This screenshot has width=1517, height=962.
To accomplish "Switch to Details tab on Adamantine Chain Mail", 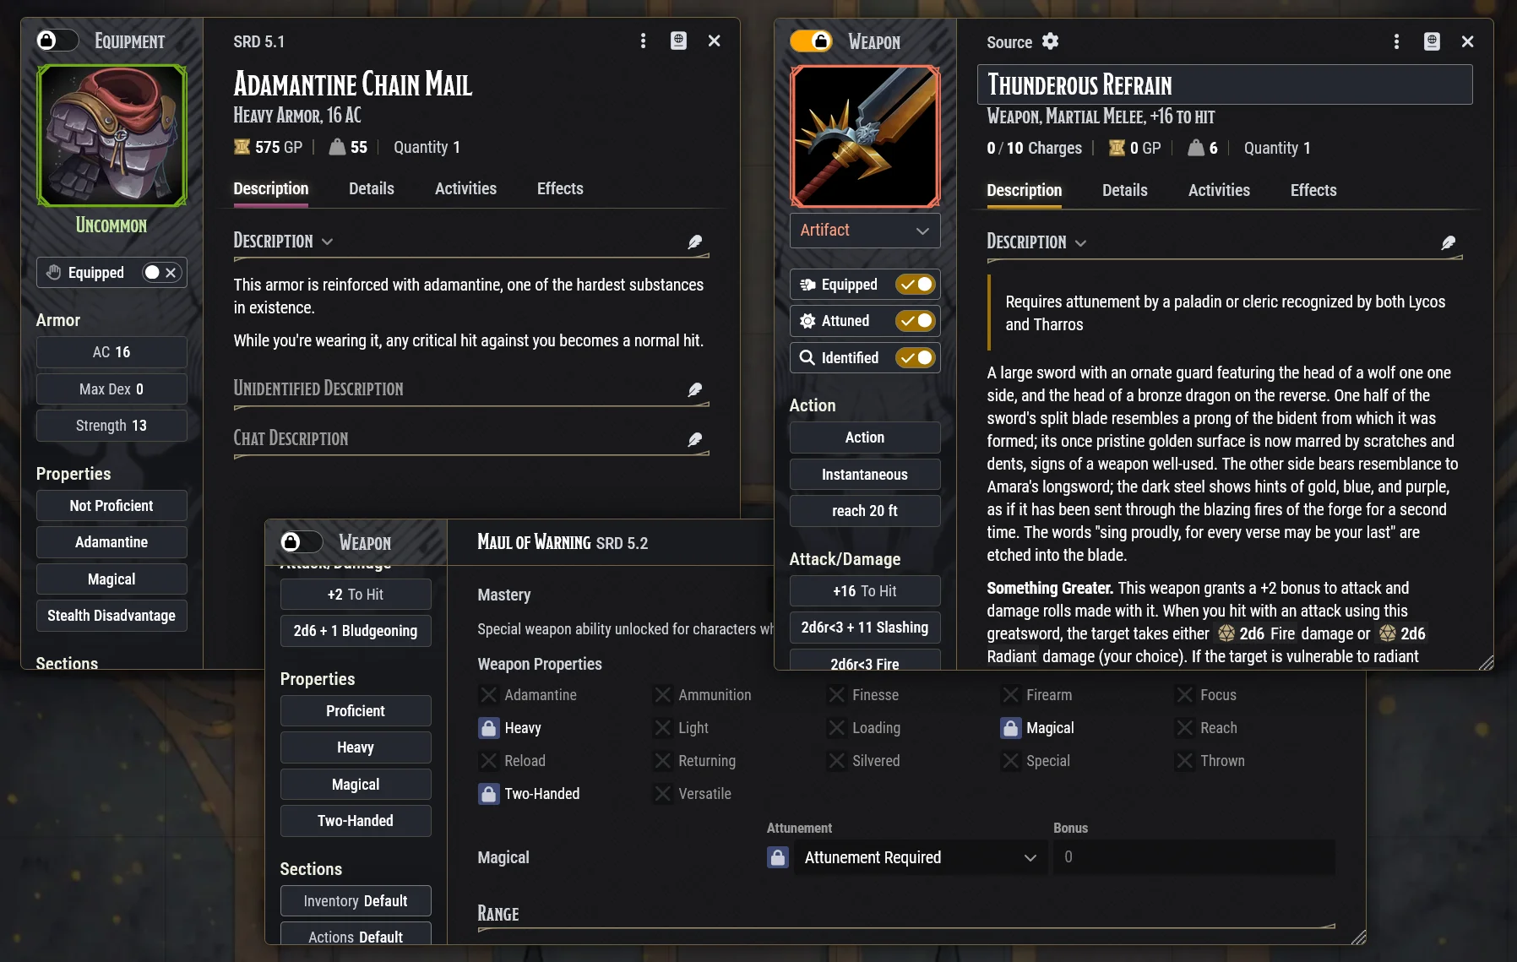I will [x=372, y=188].
